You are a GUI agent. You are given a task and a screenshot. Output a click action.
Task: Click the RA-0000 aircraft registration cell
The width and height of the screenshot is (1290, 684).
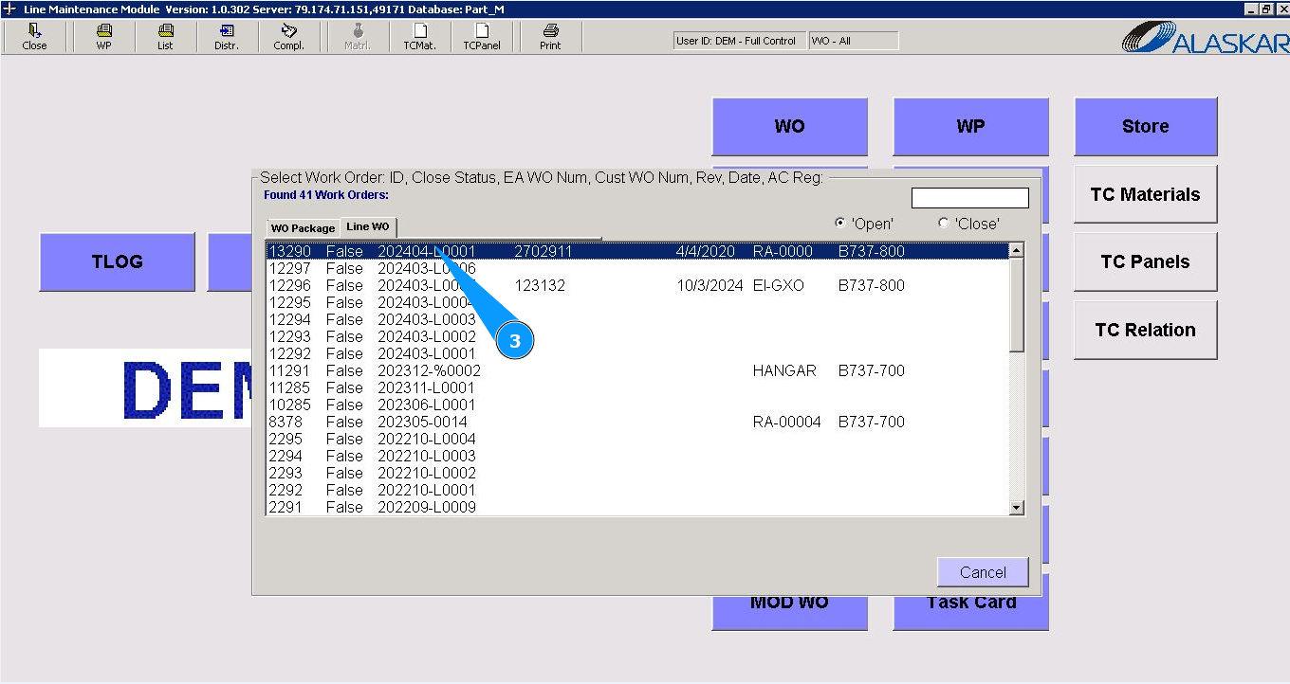coord(783,251)
